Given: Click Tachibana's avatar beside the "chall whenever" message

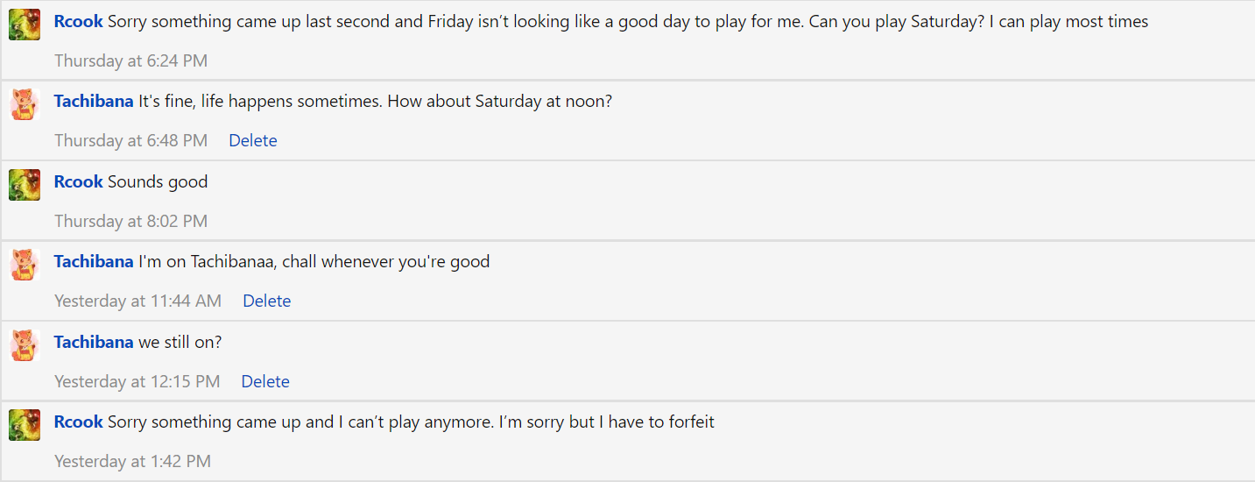Looking at the screenshot, I should (25, 265).
